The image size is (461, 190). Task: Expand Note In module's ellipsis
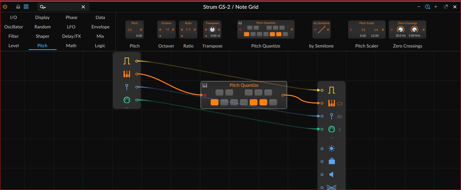[127, 107]
